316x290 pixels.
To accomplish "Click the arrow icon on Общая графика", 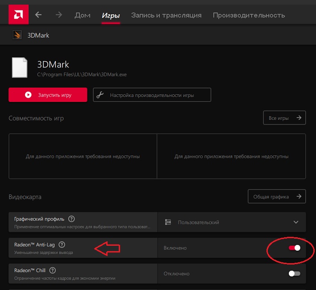I will click(x=299, y=196).
